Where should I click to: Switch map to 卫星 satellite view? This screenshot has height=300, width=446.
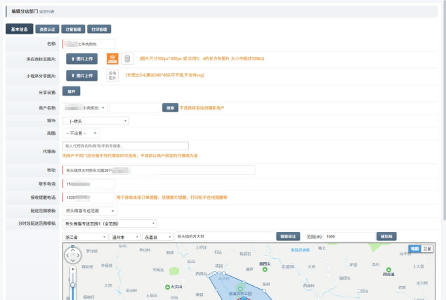(x=427, y=249)
